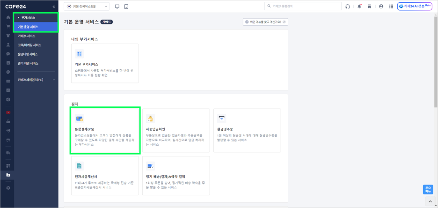Screen dimensions: 438x208
Task: Select 기본 운영 서비스 menu item
Action: point(36,27)
